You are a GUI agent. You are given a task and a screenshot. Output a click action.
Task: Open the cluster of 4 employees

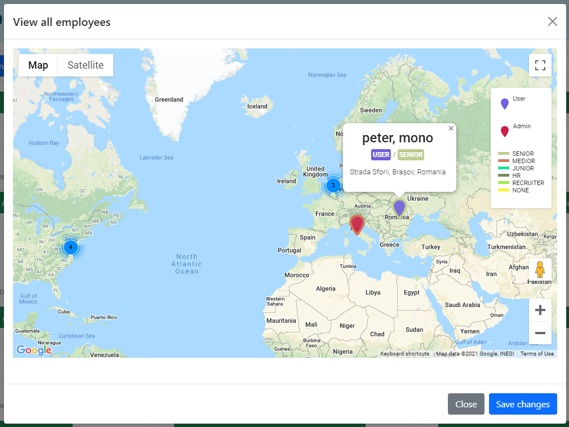click(x=71, y=247)
